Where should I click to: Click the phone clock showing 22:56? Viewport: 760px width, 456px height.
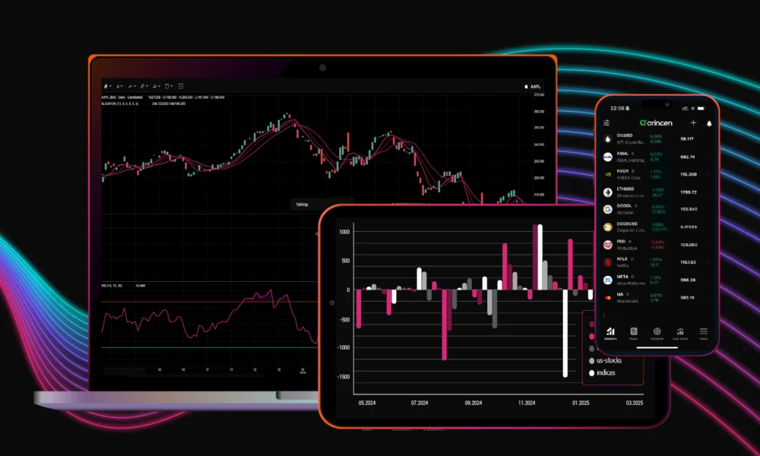617,109
